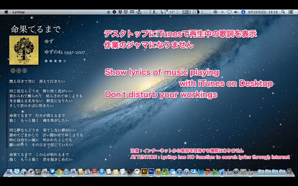The height and width of the screenshot is (186, 298).
Task: Click the leftmost round button under artwork
Action: (x=13, y=71)
